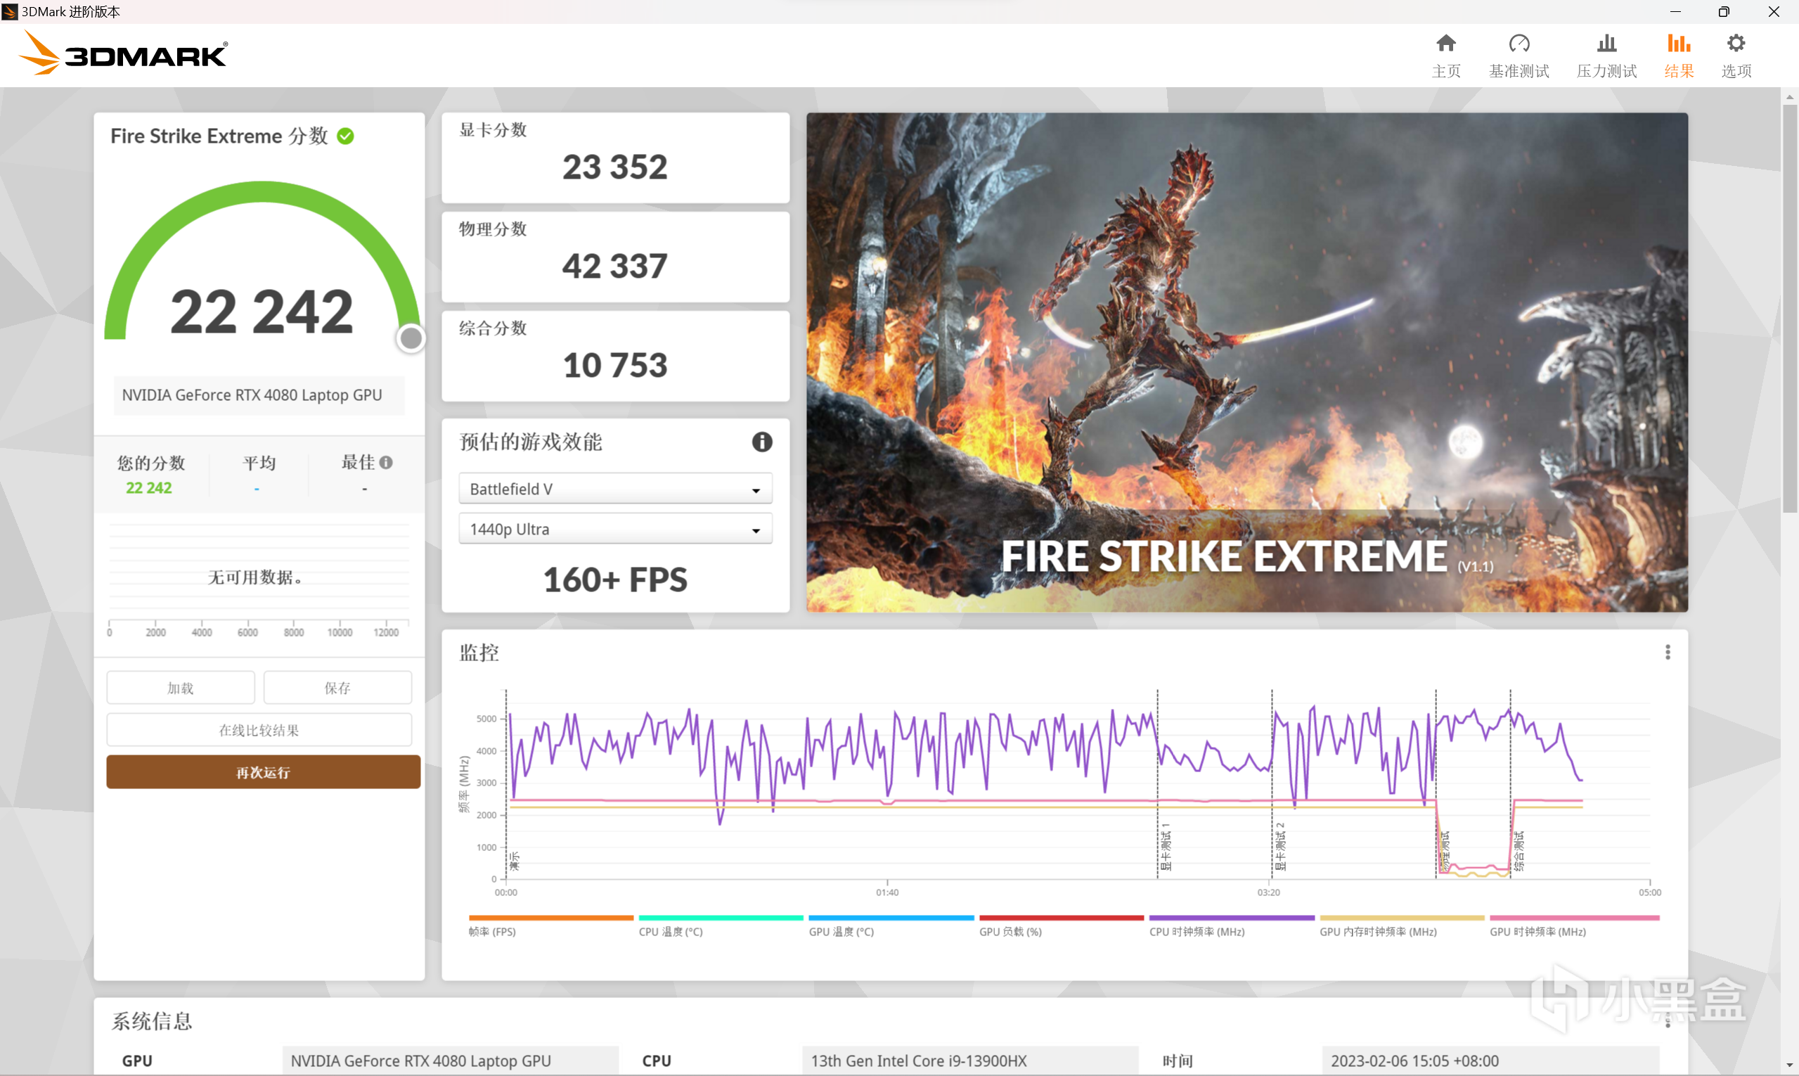Click the gray knob on score gauge
1799x1076 pixels.
(x=411, y=338)
